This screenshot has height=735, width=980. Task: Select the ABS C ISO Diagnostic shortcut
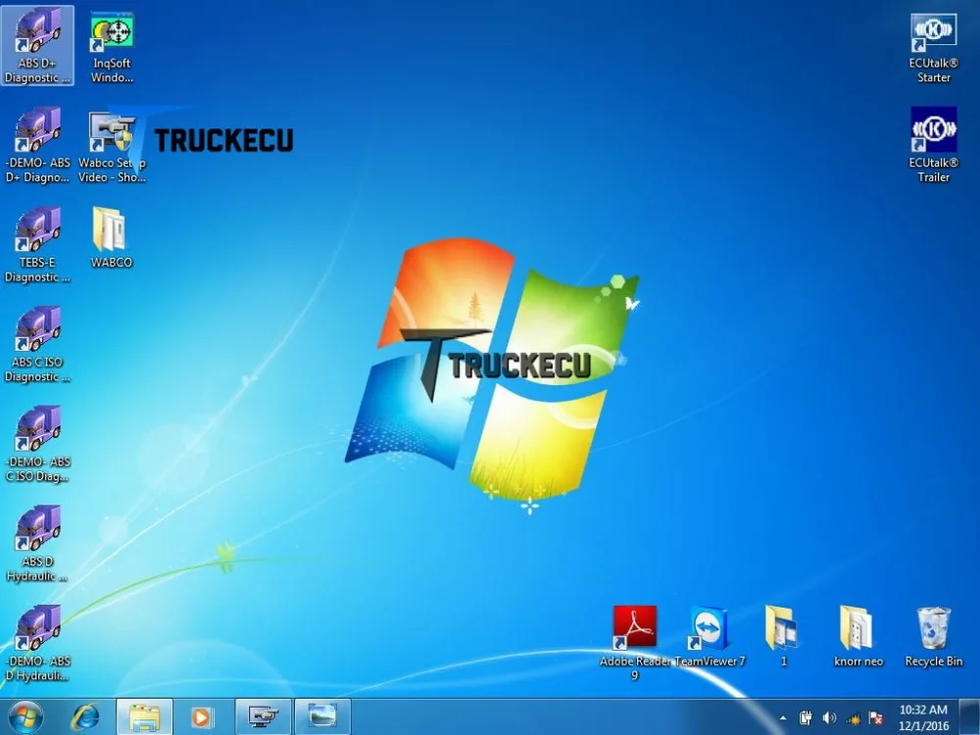[37, 344]
